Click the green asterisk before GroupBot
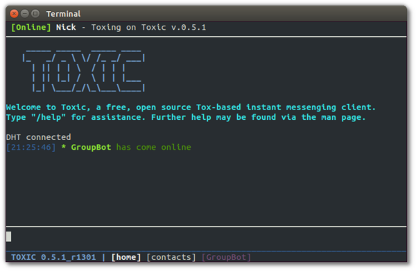The image size is (416, 271). (x=63, y=147)
